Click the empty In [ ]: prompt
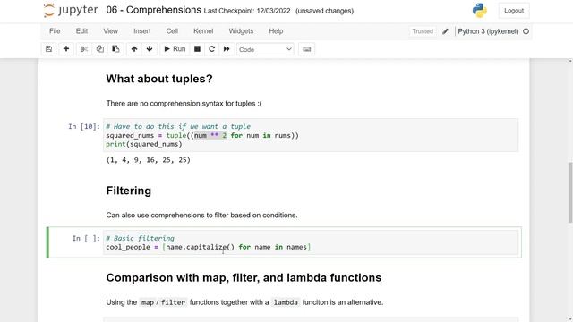Screen dimensions: 573x322 point(86,238)
